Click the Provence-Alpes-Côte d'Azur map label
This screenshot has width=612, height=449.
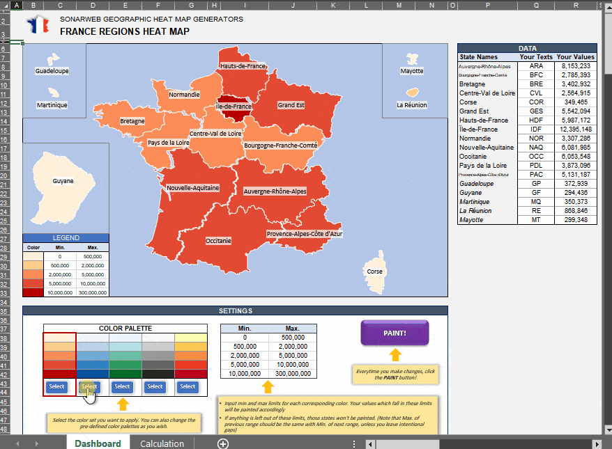[305, 234]
